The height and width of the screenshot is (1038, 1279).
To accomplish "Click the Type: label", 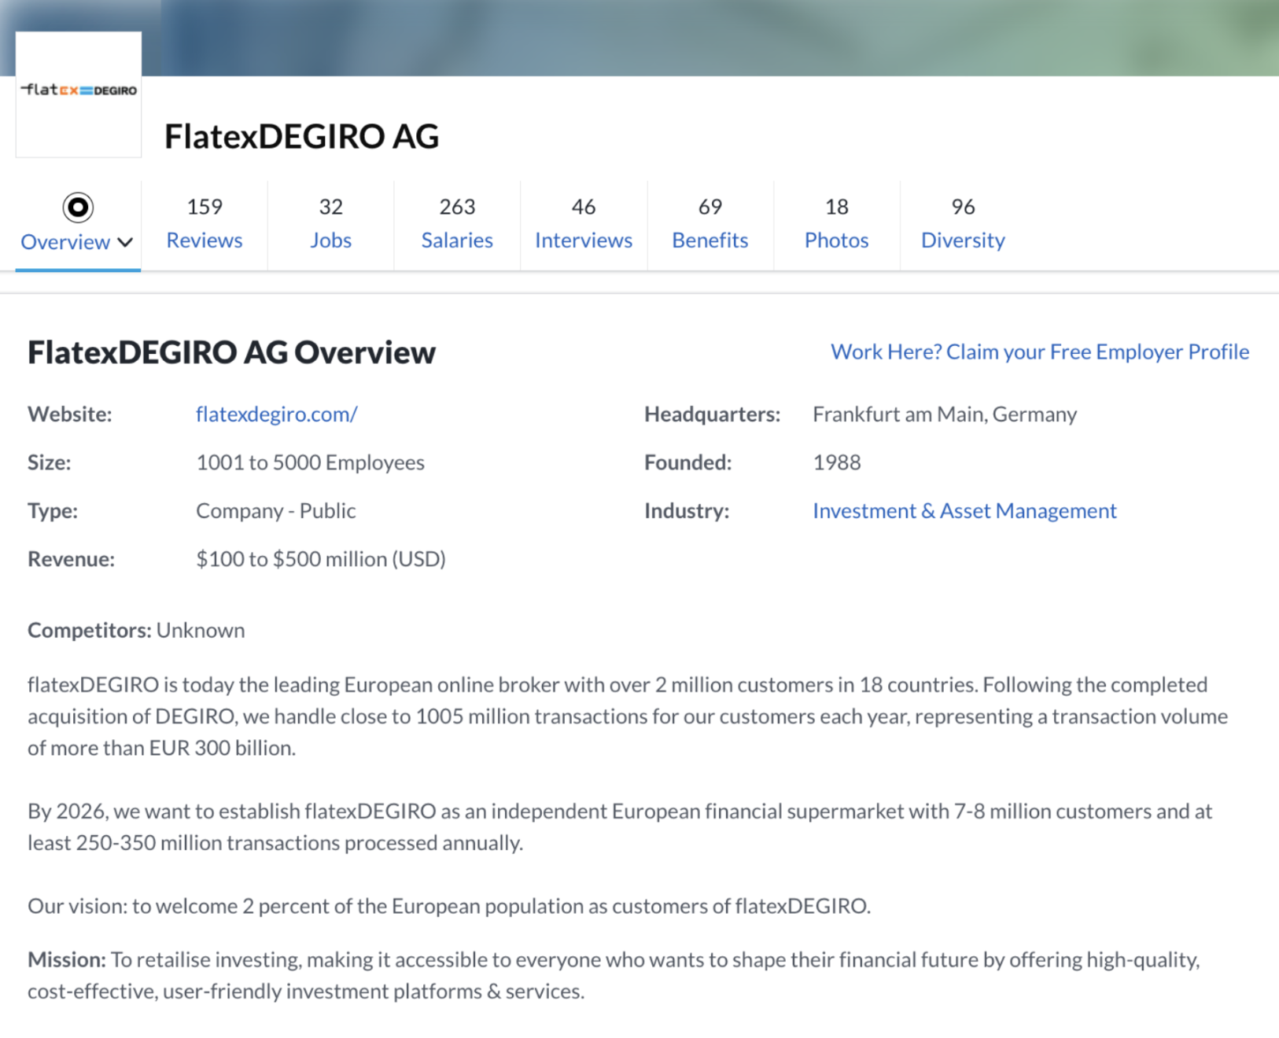I will coord(53,511).
